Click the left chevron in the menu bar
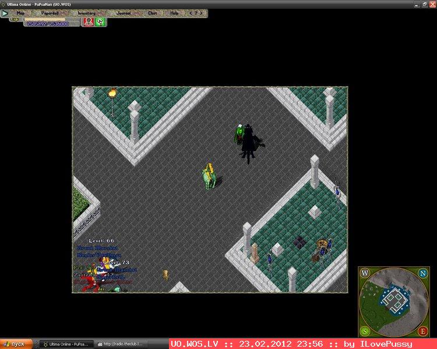 point(191,13)
